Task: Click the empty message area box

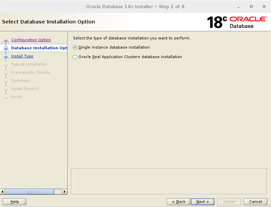Action: coord(169,181)
